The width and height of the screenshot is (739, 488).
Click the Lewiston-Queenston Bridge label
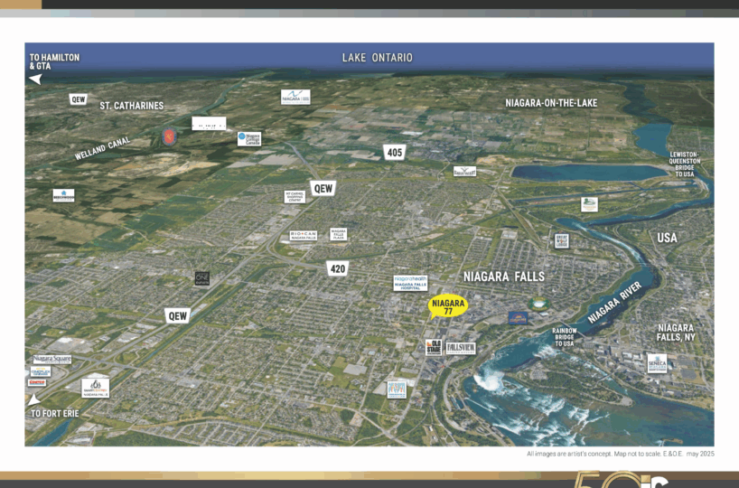point(688,164)
